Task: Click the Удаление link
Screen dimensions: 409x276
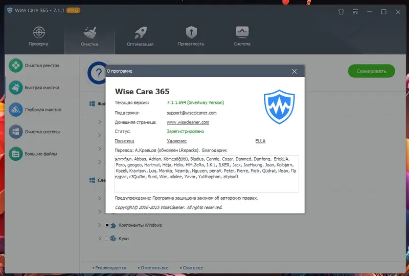Action: (x=176, y=141)
